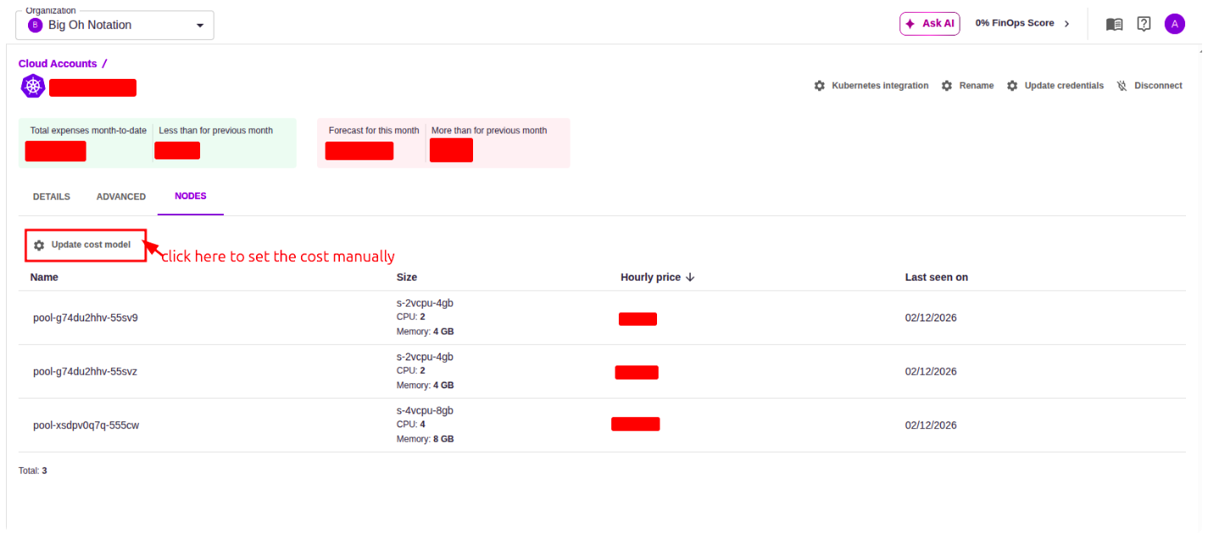Image resolution: width=1225 pixels, height=541 pixels.
Task: Click s-4vcpu-8gb size text
Action: tap(425, 410)
